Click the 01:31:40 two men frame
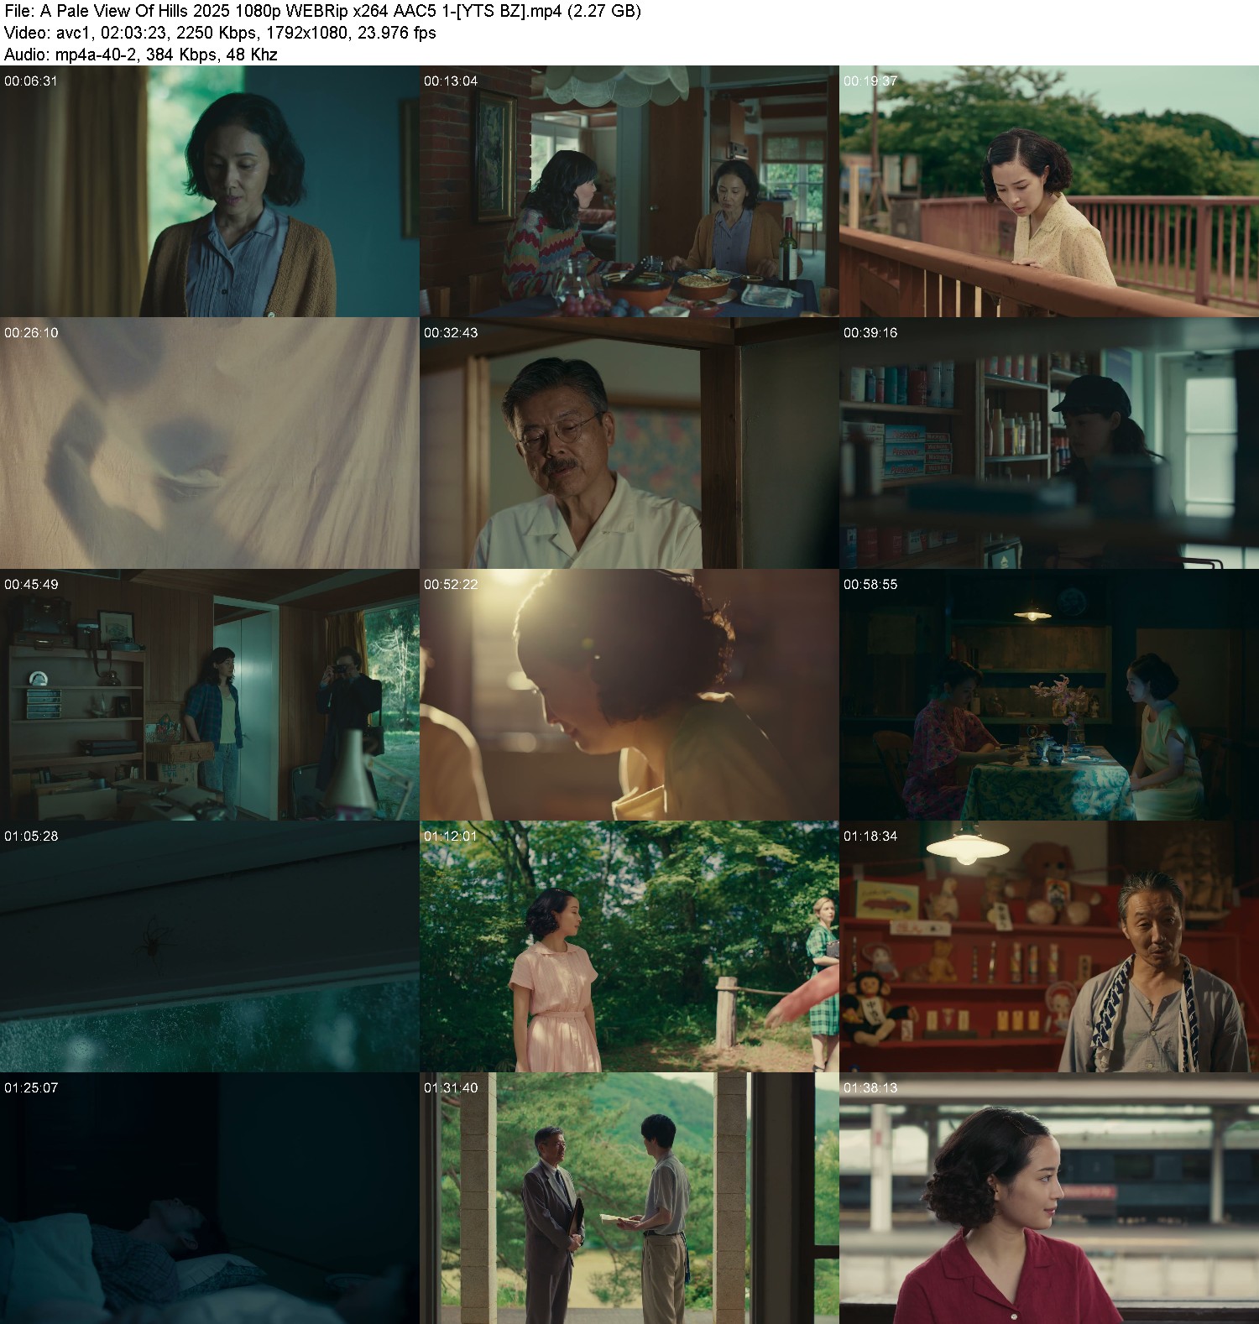 [x=629, y=1198]
